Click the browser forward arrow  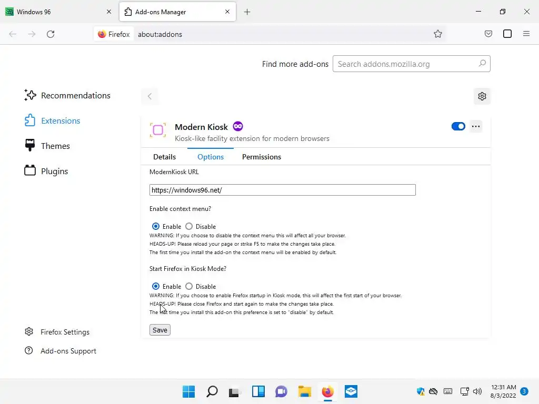(32, 34)
